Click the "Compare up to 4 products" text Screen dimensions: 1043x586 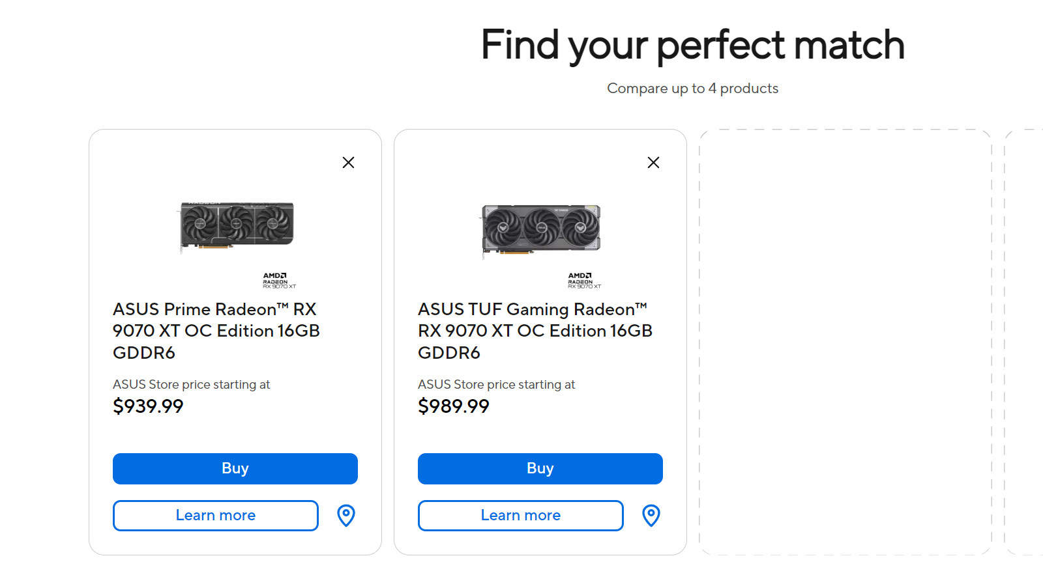click(x=692, y=89)
